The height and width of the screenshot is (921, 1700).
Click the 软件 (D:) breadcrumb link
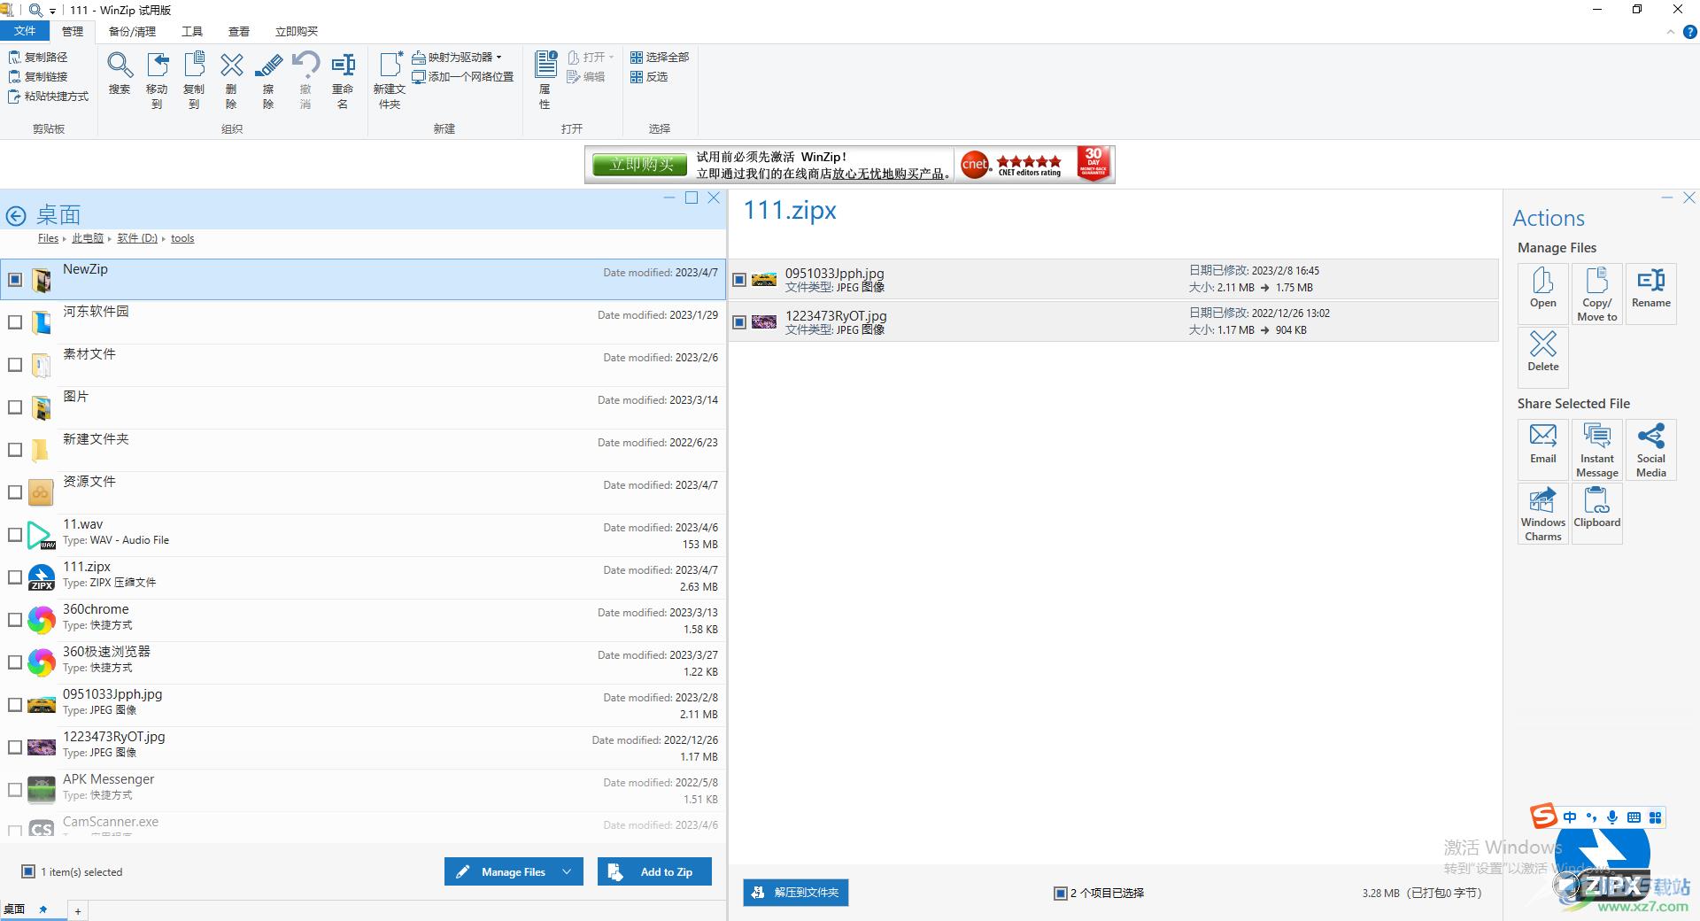coord(137,238)
